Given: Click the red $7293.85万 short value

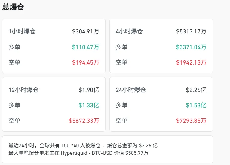Looking at the screenshot, I should 191,121.
